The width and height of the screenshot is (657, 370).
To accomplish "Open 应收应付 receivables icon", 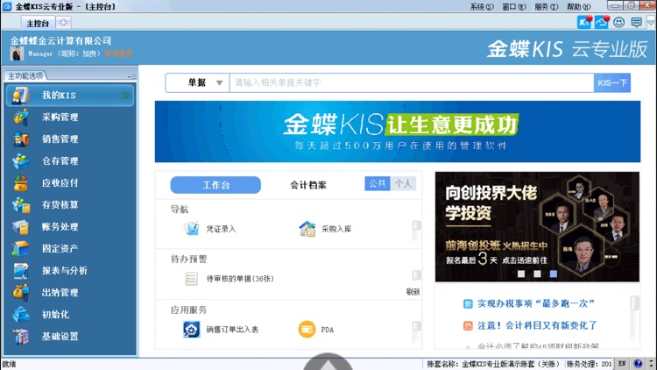I will click(20, 183).
